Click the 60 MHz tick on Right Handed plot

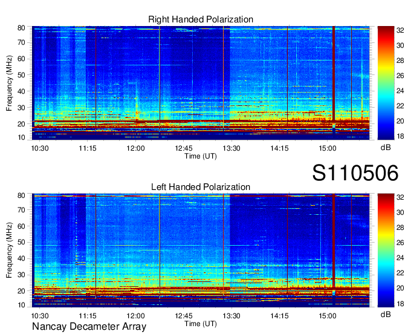click(21, 59)
